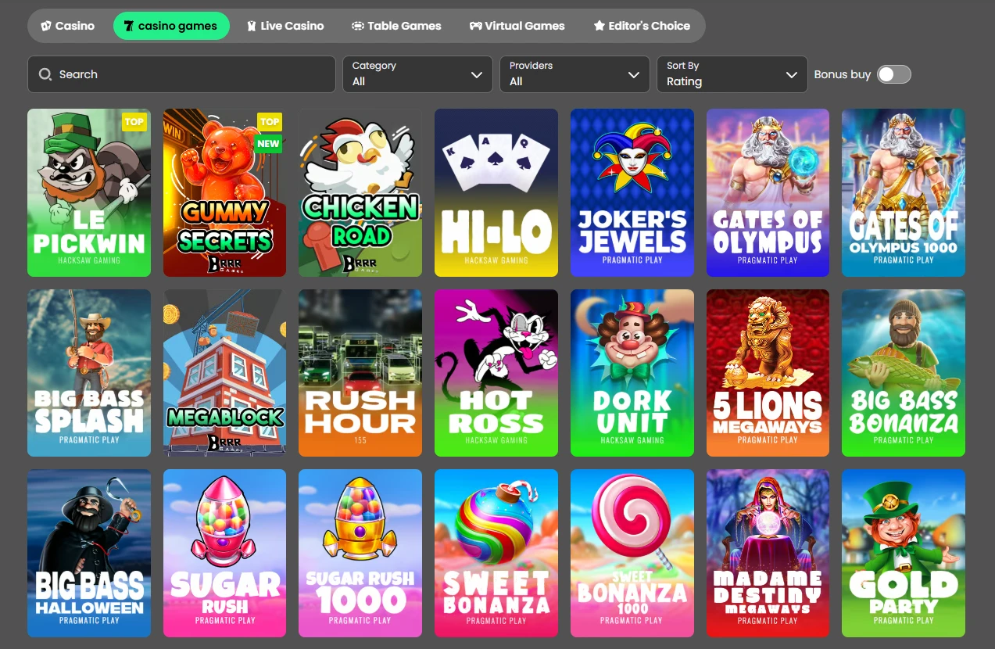The height and width of the screenshot is (649, 995).
Task: Play Chicken Road game
Action: pyautogui.click(x=360, y=192)
